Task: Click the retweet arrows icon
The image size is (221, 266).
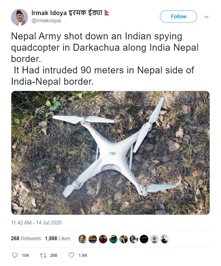Action: click(43, 255)
